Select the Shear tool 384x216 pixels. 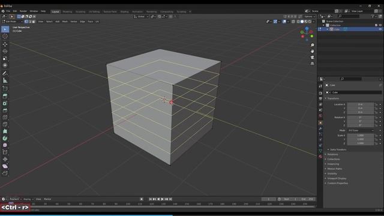[x=5, y=166]
